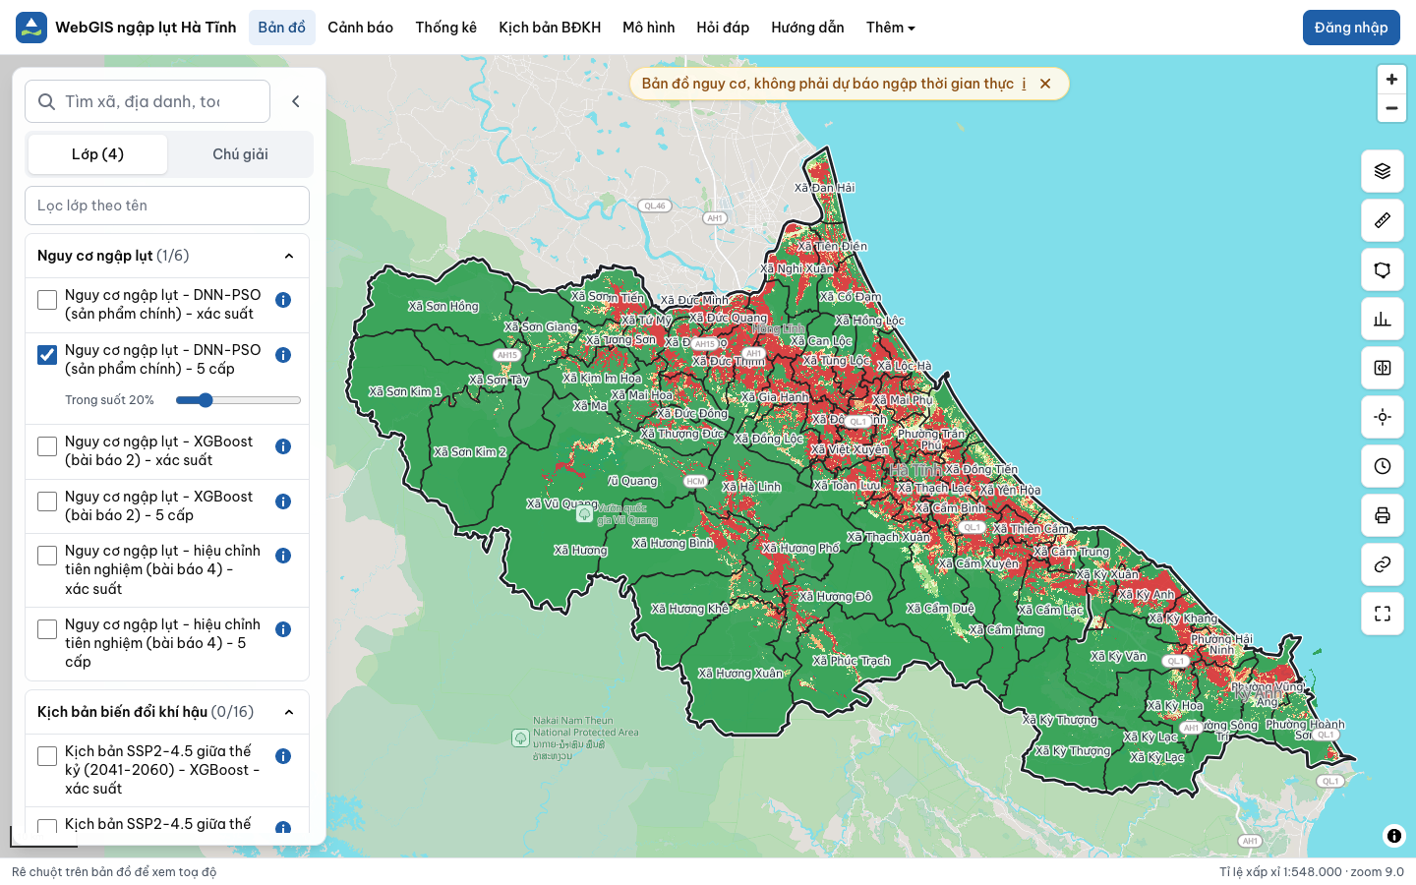Screen dimensions: 1416x885
Task: Activate the polygon draw tool
Action: click(x=1383, y=269)
